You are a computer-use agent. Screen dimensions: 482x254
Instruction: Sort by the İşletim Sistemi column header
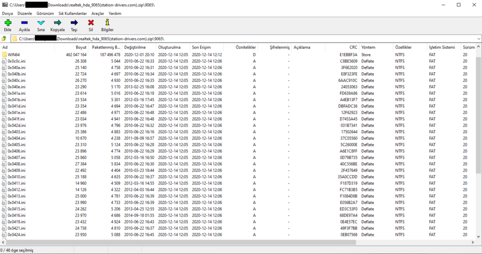(x=443, y=48)
